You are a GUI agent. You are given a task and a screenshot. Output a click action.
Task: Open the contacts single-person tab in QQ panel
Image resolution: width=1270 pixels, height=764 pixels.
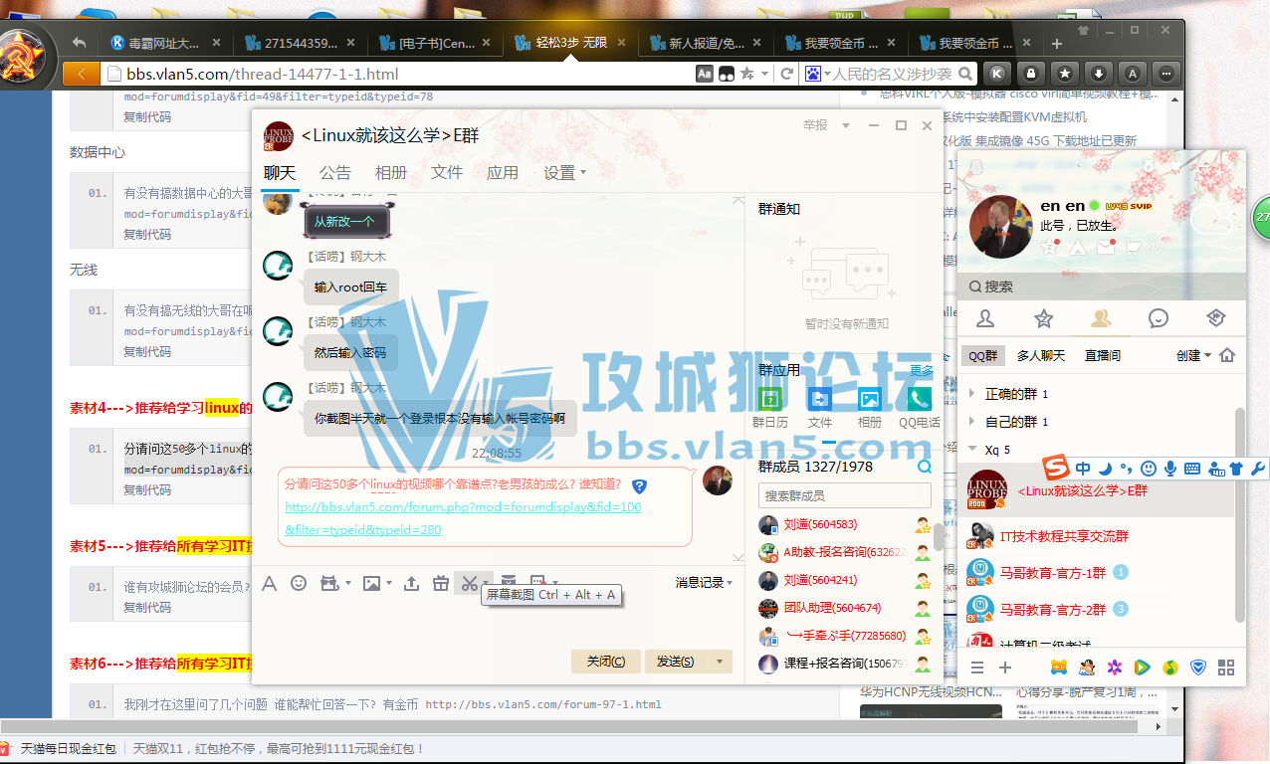986,318
